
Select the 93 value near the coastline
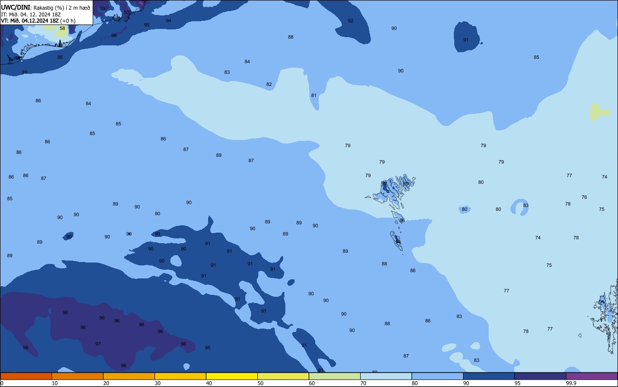pos(25,72)
